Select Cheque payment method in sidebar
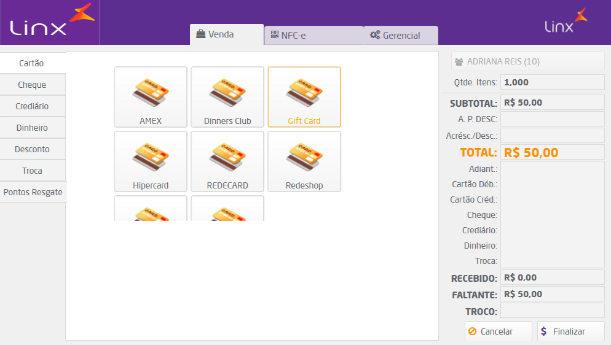This screenshot has height=345, width=611. [x=33, y=84]
